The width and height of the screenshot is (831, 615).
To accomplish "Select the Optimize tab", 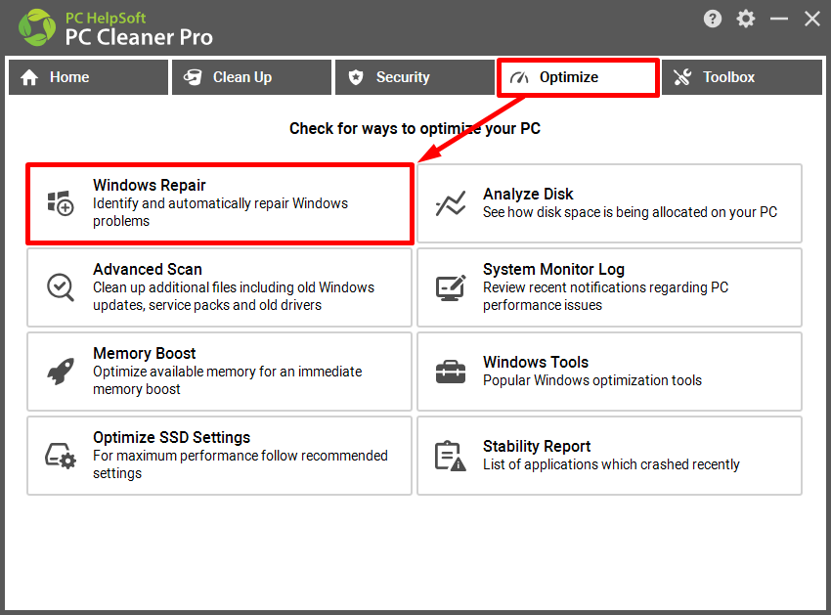I will pos(578,77).
